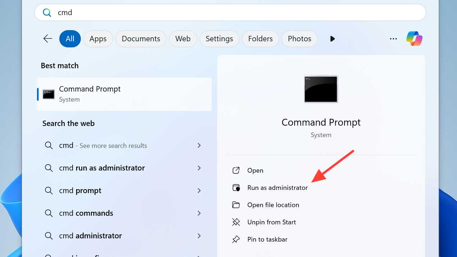Switch to the Settings filter tab
Screen dimensions: 457x257
219,39
